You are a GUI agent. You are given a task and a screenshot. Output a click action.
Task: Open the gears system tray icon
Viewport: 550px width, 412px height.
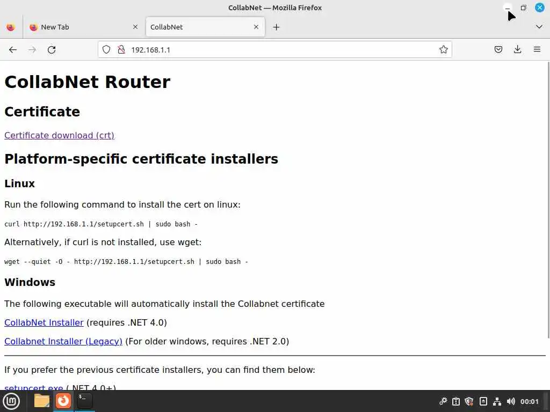[443, 401]
